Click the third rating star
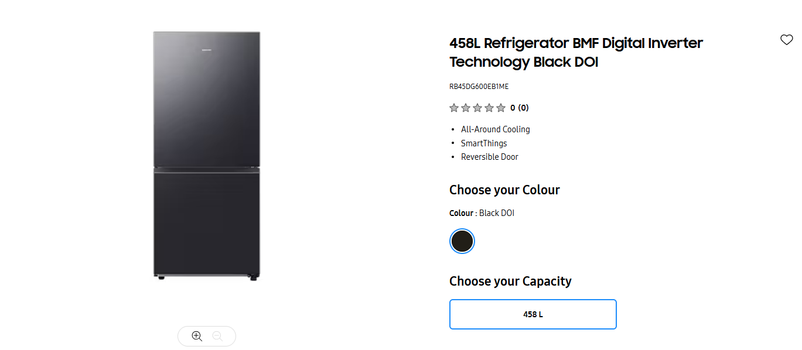Screen dimensions: 802x350 (477, 108)
